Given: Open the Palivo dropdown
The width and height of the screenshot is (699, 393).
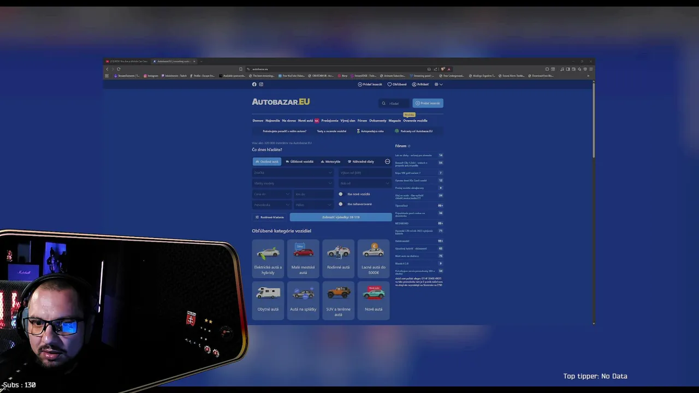Looking at the screenshot, I should pyautogui.click(x=313, y=205).
